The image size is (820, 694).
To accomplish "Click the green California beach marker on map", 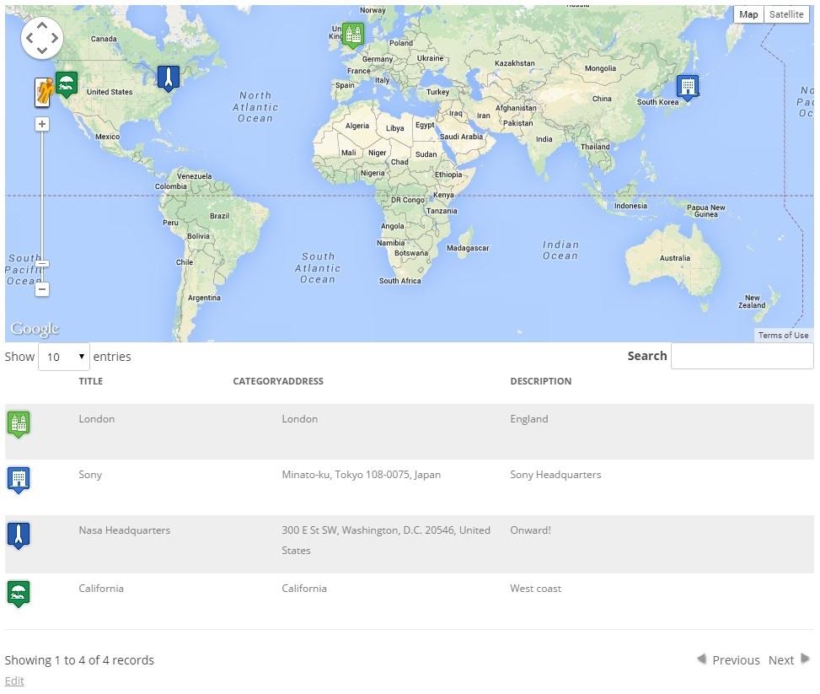I will tap(67, 83).
